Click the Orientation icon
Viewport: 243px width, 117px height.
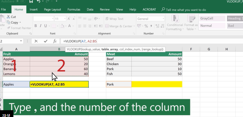[96, 19]
